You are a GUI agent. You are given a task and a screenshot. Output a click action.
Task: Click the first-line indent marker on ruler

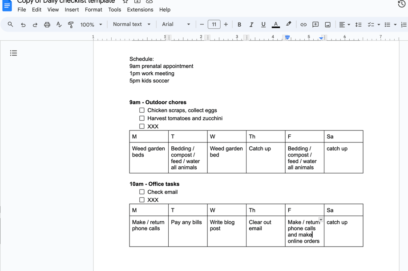tap(287, 36)
